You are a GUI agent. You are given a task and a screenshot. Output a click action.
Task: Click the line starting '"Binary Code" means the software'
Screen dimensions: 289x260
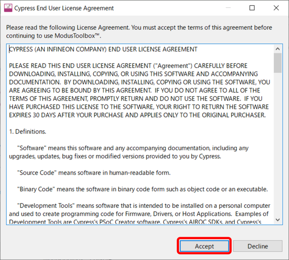pyautogui.click(x=142, y=189)
